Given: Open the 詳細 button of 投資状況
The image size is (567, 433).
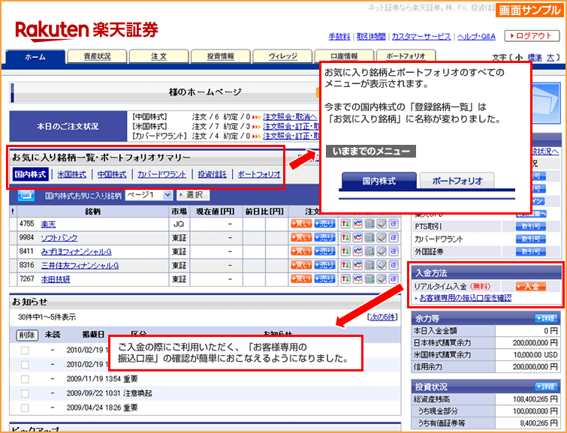Looking at the screenshot, I should [546, 386].
